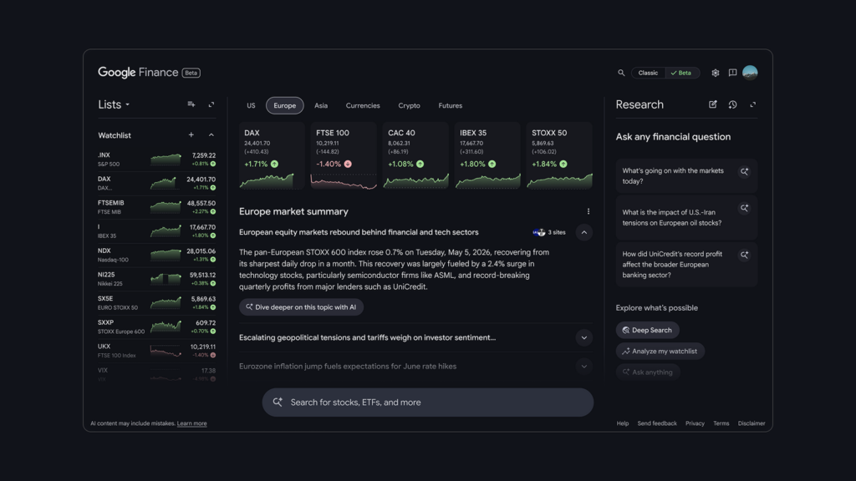Click the AI search icon in search bar
856x481 pixels.
278,402
